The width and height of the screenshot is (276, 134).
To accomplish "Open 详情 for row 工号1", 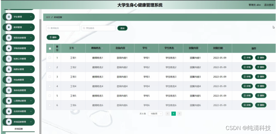I will pos(247,58).
